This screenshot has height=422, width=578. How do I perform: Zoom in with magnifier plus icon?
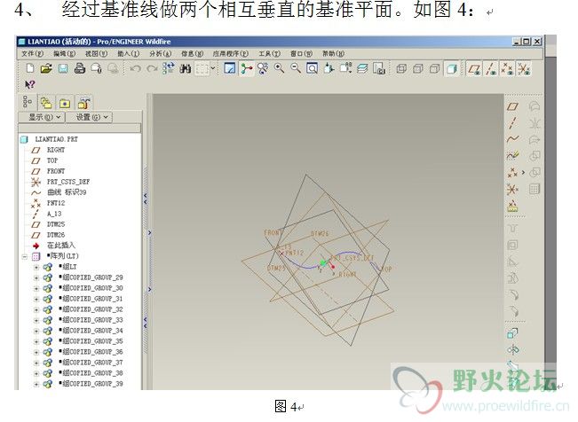pos(279,68)
